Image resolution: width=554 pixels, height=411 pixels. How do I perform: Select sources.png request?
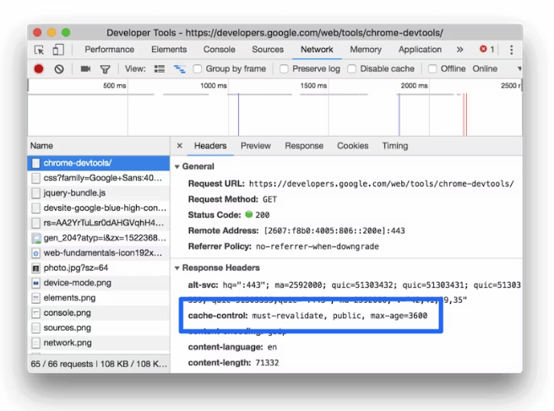click(99, 328)
